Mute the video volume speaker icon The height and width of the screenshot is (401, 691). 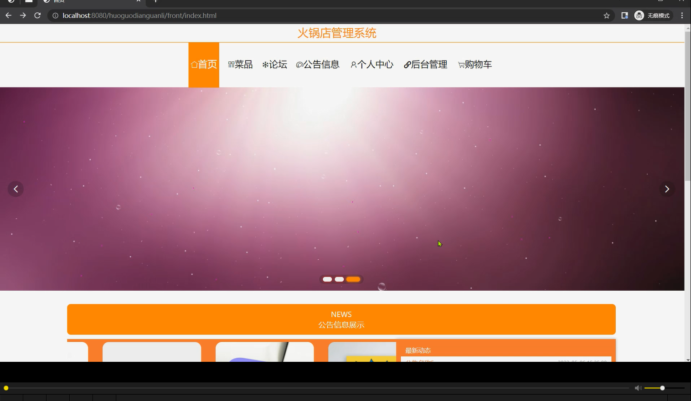638,388
